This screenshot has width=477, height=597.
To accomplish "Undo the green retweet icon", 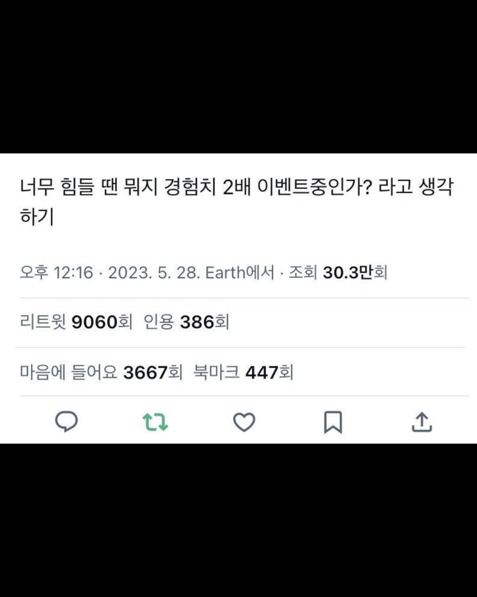I will pyautogui.click(x=155, y=422).
